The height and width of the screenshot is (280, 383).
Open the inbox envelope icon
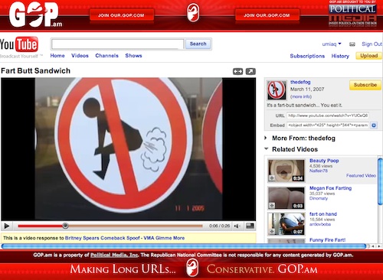coord(352,44)
